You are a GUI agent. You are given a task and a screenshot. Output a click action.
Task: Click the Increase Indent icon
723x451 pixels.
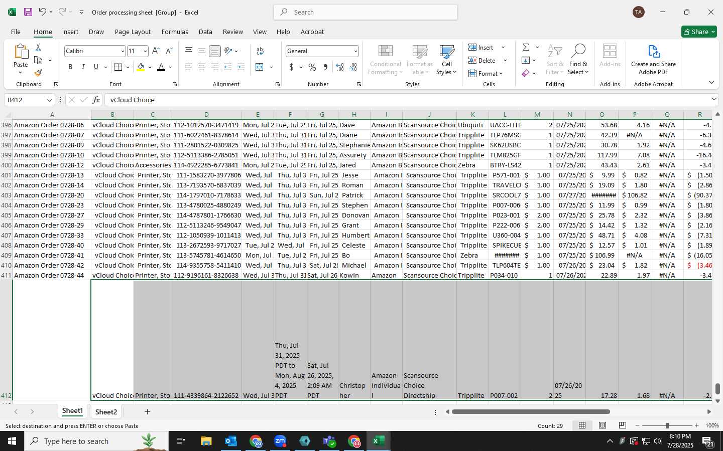(x=241, y=67)
